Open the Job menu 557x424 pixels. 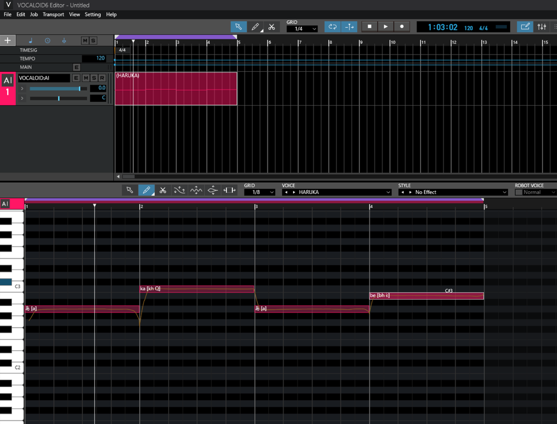[34, 14]
